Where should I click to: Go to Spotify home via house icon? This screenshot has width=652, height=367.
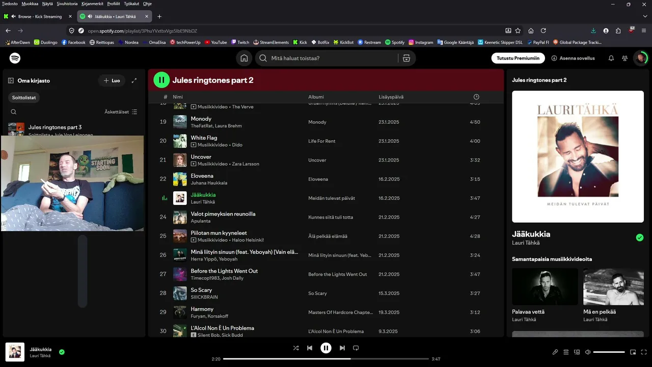pyautogui.click(x=244, y=58)
